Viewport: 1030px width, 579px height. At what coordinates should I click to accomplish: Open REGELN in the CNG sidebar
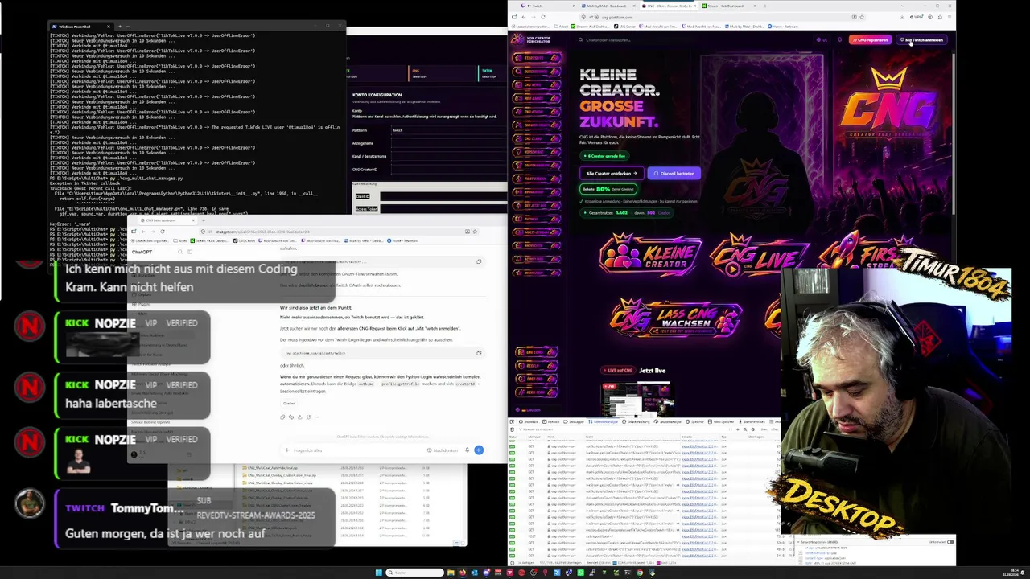point(536,365)
